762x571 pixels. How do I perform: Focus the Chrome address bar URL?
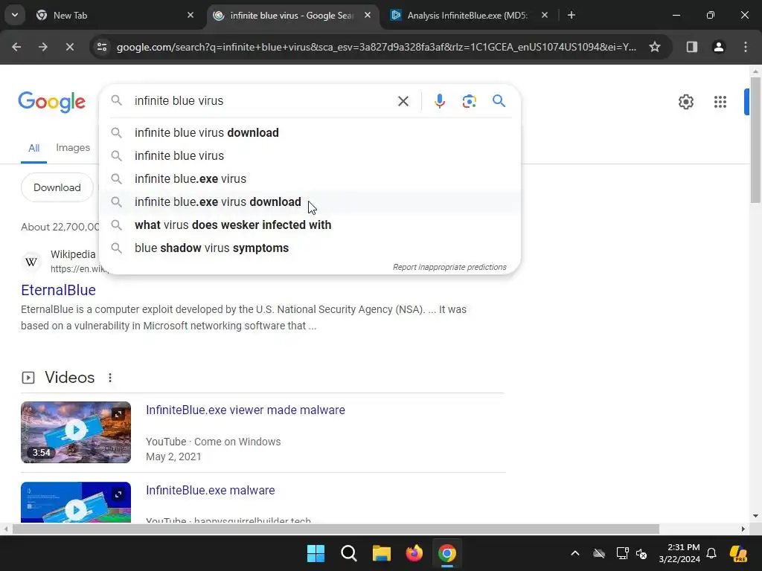[376, 47]
